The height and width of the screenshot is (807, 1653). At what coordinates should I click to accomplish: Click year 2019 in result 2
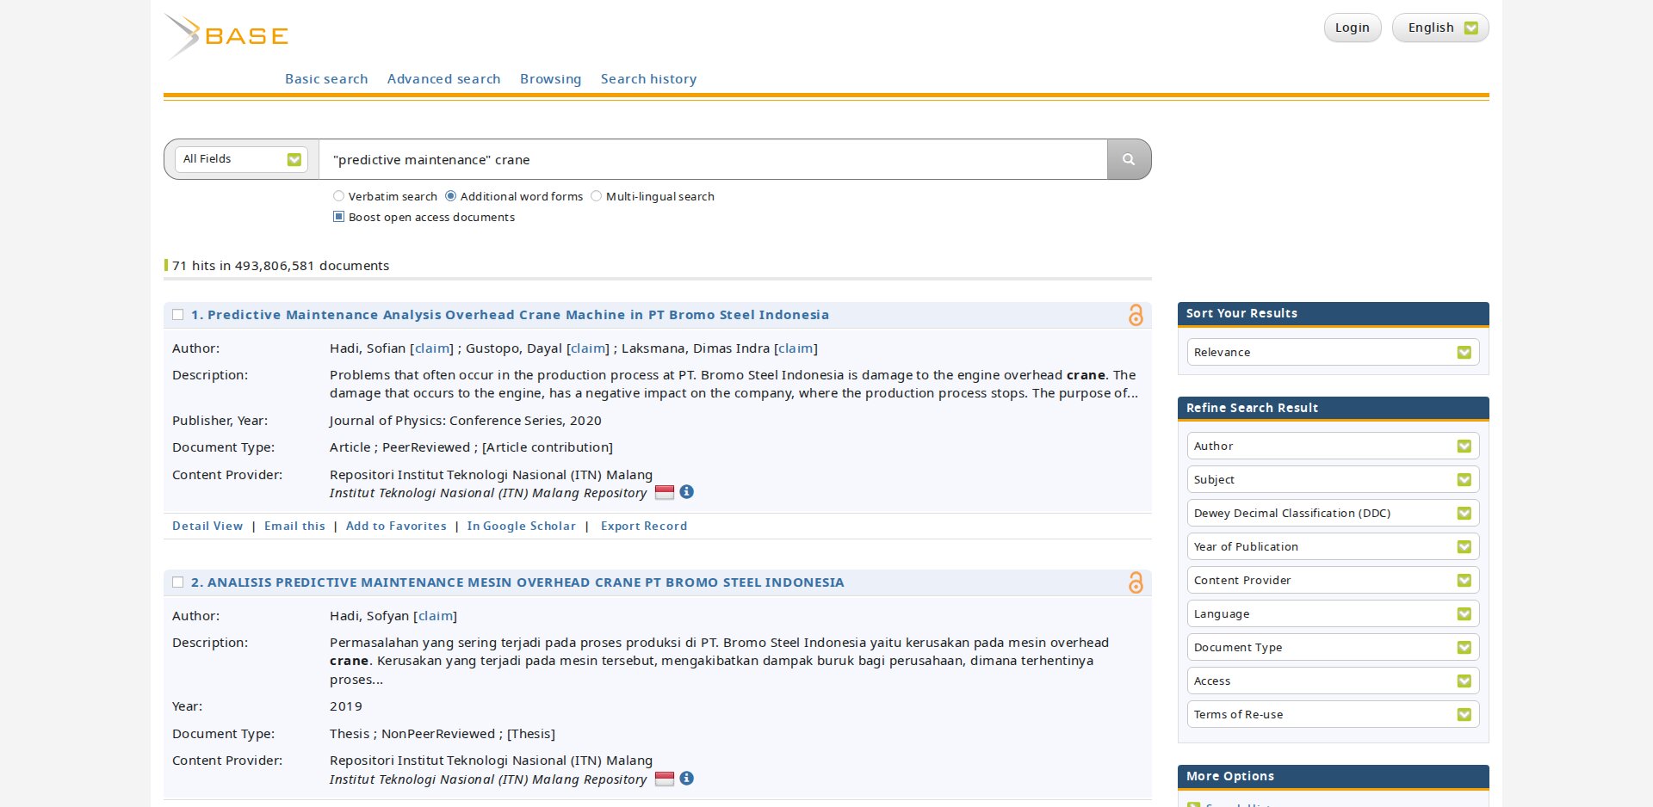pos(346,706)
